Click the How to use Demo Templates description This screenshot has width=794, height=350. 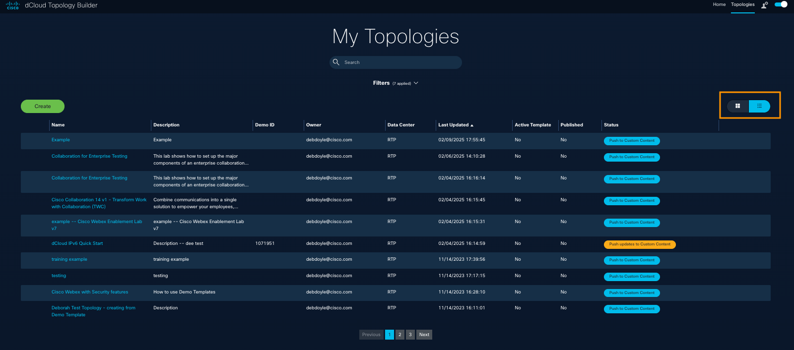click(x=185, y=292)
